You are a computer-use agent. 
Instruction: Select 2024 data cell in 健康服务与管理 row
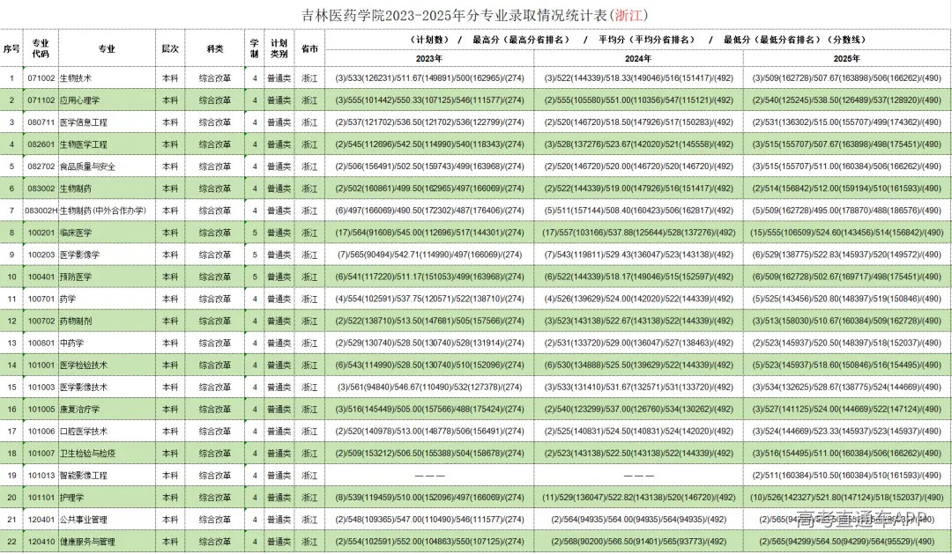pos(638,542)
